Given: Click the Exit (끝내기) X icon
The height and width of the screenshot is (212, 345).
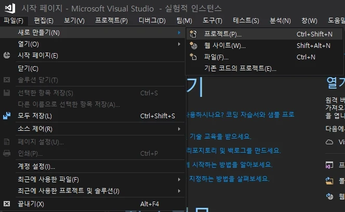Looking at the screenshot, I should click(x=7, y=204).
